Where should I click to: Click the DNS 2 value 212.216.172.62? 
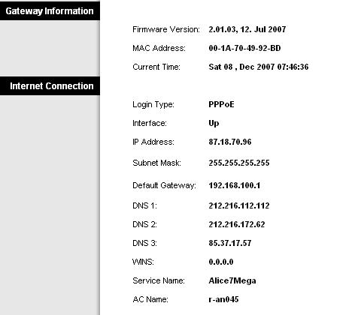[x=237, y=224]
